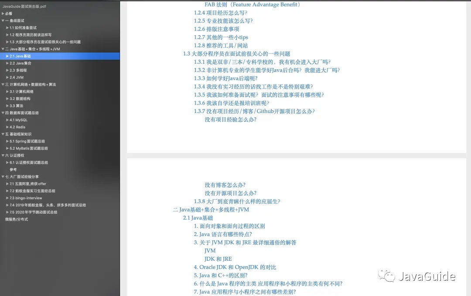Open link 1.3.3 如何学好Java后端呢?
This screenshot has height=296, width=471.
coord(225,78)
